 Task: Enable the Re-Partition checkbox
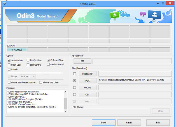pyautogui.click(x=28, y=60)
